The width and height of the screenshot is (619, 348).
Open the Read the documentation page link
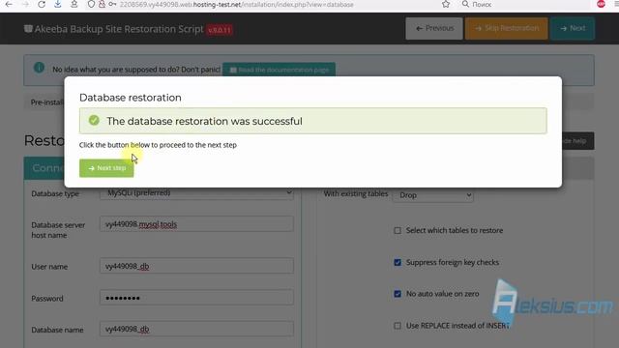click(x=280, y=70)
